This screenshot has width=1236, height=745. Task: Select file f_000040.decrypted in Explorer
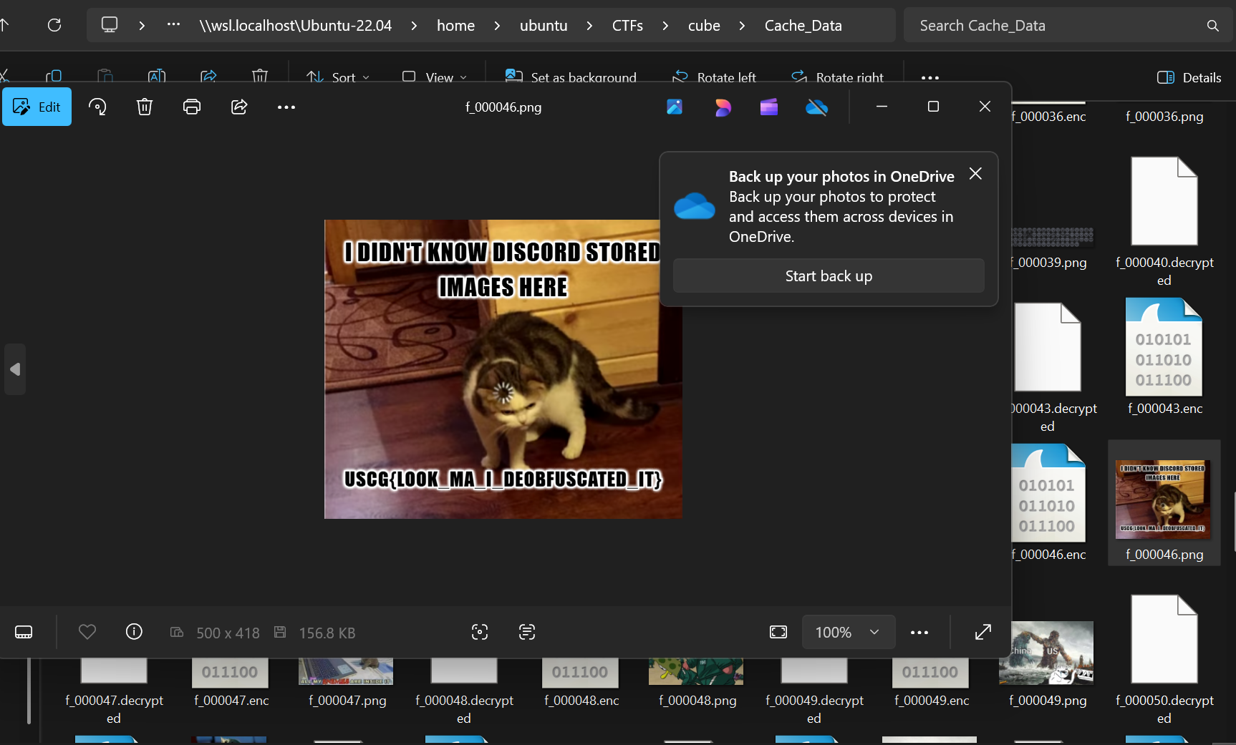(1164, 220)
